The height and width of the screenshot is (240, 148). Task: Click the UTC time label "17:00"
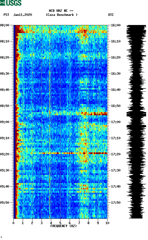[116, 122]
